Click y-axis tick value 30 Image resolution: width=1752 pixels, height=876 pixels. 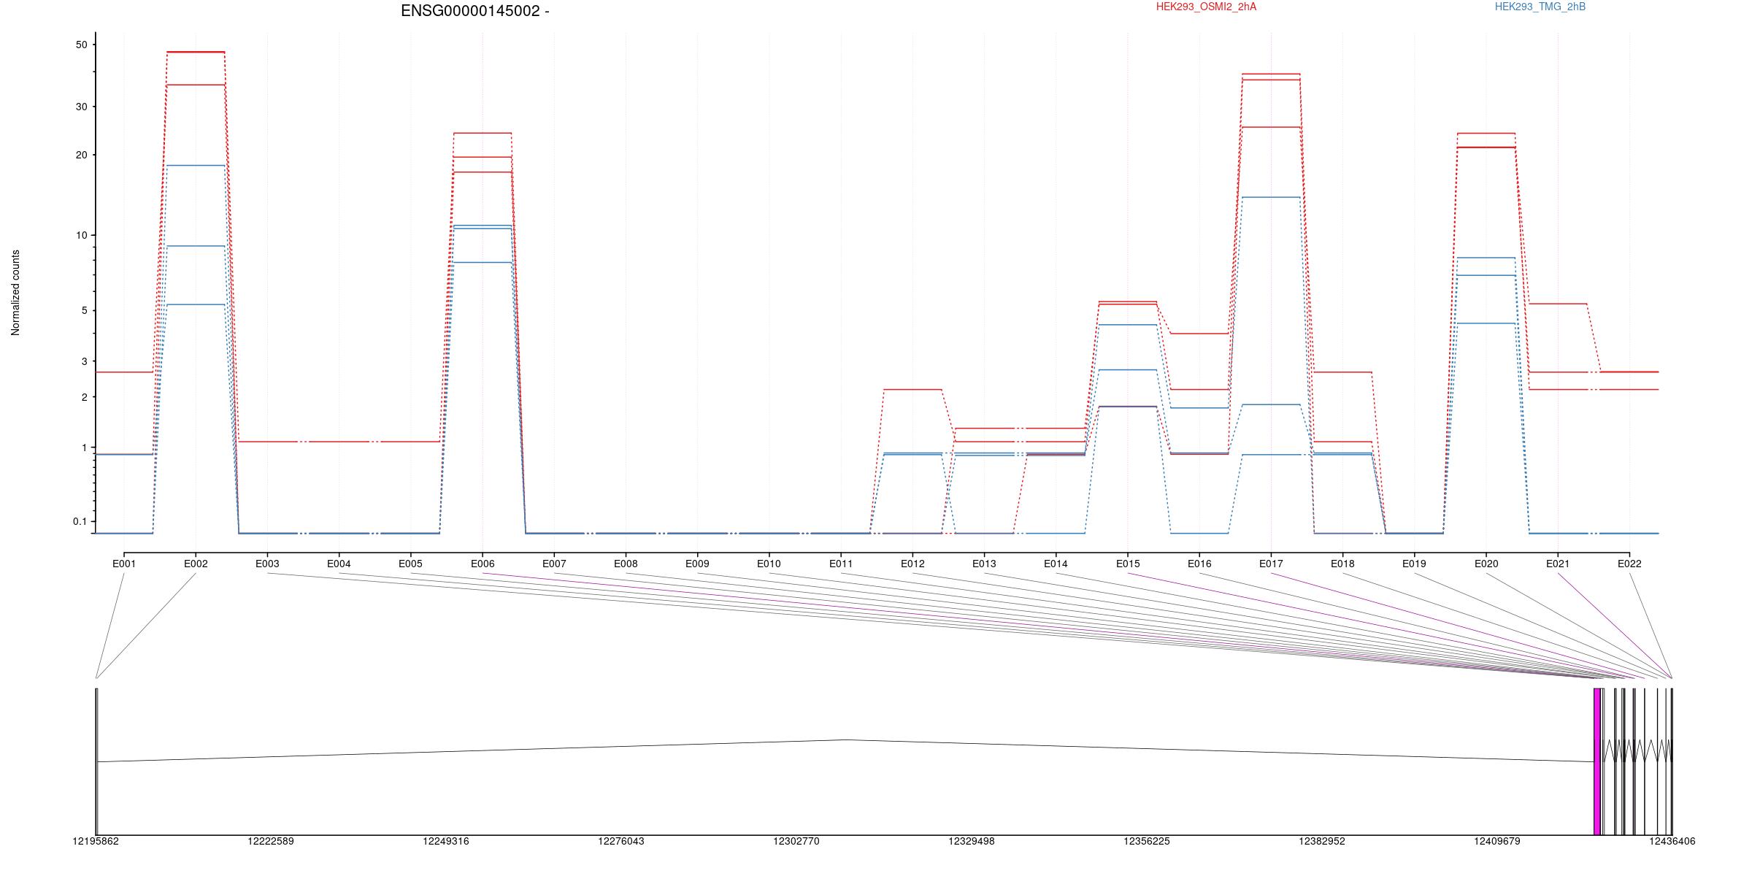(81, 107)
